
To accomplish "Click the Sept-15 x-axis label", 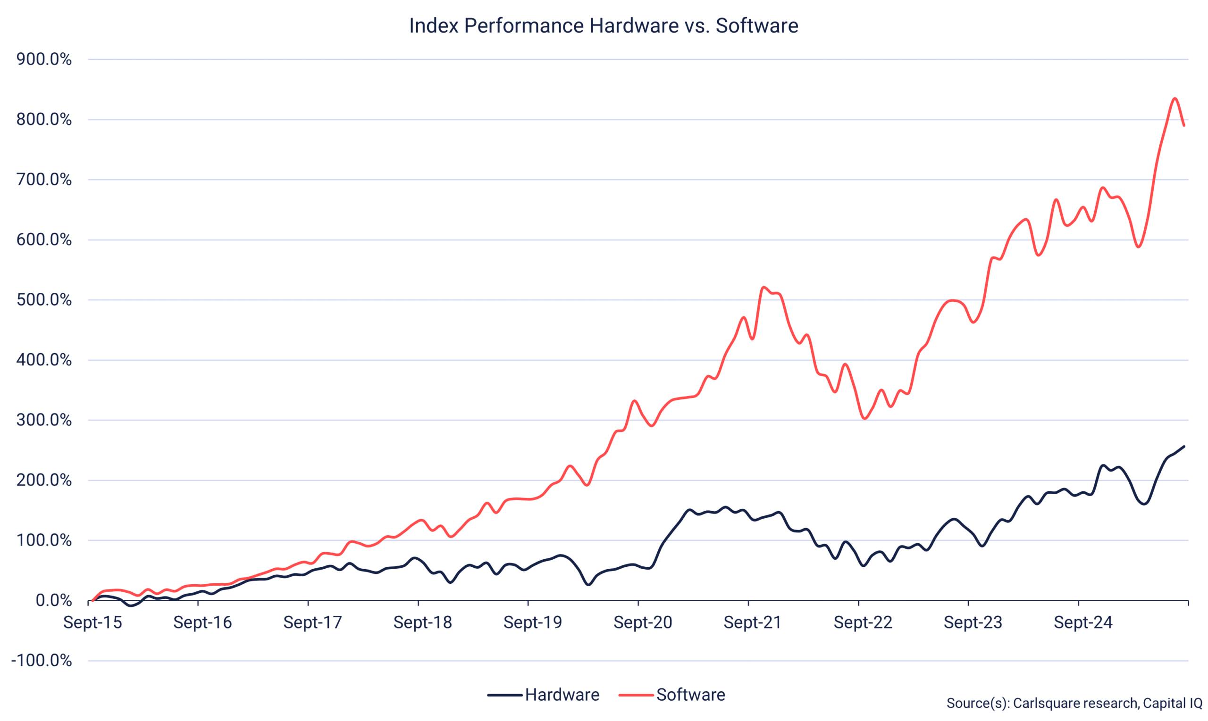I will [92, 622].
